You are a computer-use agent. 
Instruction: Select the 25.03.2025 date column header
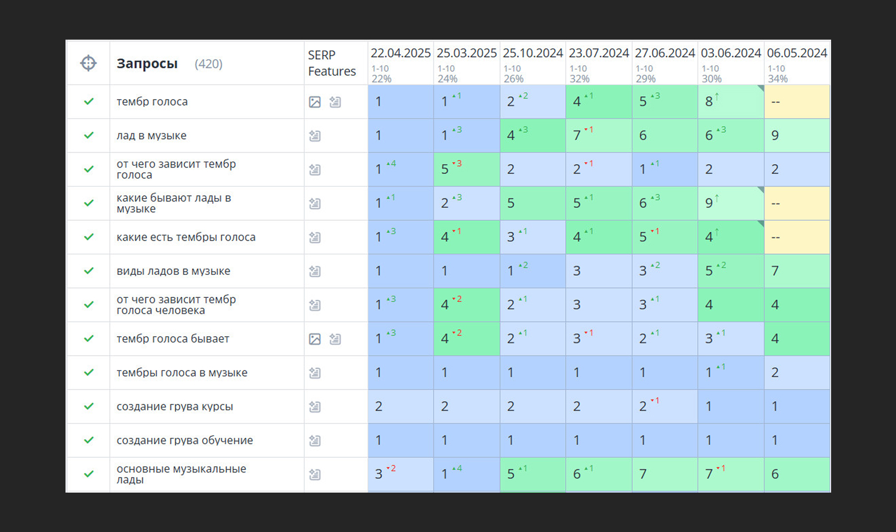tap(467, 53)
